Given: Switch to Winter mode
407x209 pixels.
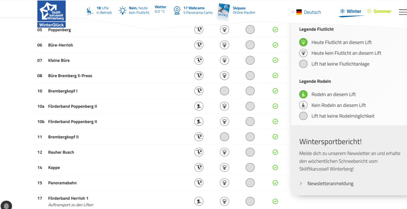Looking at the screenshot, I should [350, 11].
